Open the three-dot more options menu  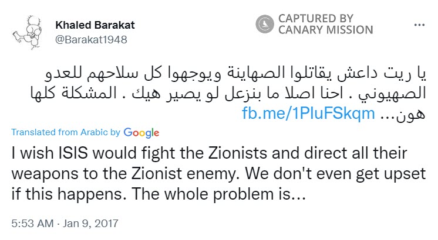coord(419,25)
